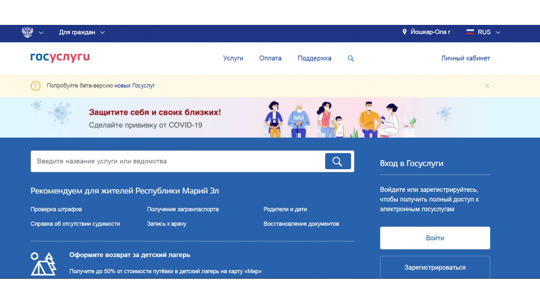540x304 pixels.
Task: Click the Зарегистрироваться button
Action: [435, 267]
